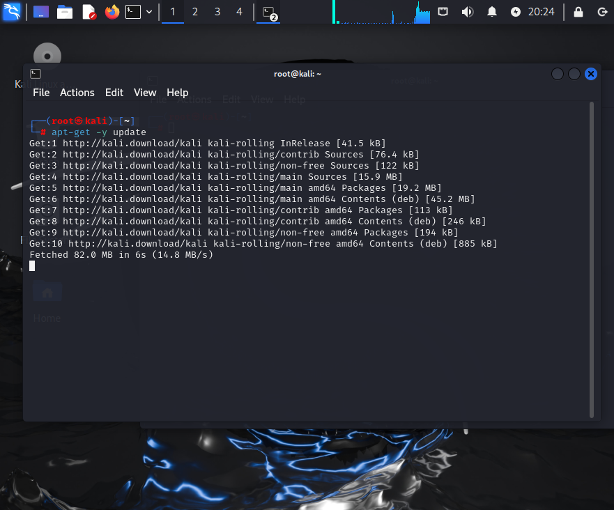Switch to workspace 3

[217, 12]
